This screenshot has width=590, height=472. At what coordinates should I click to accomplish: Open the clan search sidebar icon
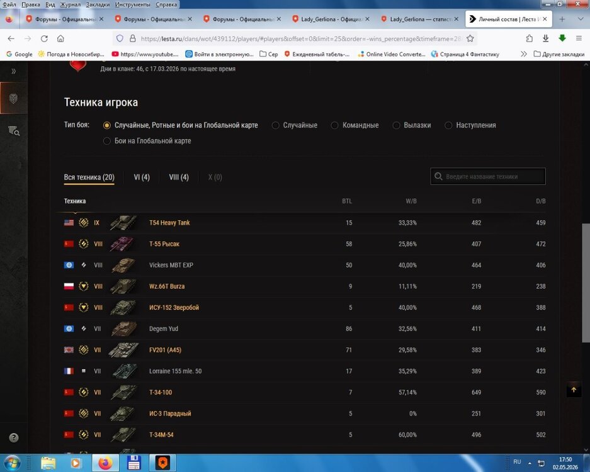coord(14,131)
